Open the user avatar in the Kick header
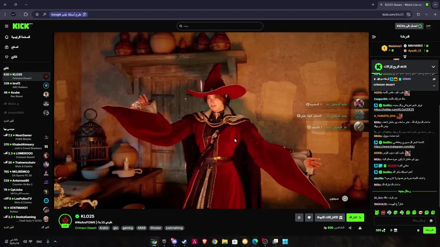The image size is (440, 247). (x=428, y=26)
